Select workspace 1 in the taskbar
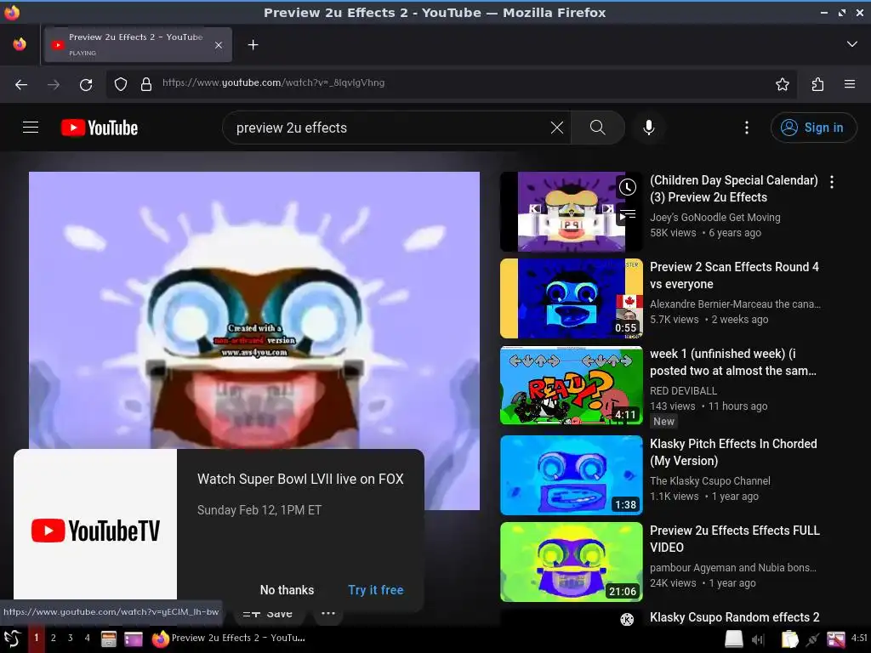Image resolution: width=871 pixels, height=653 pixels. 36,638
